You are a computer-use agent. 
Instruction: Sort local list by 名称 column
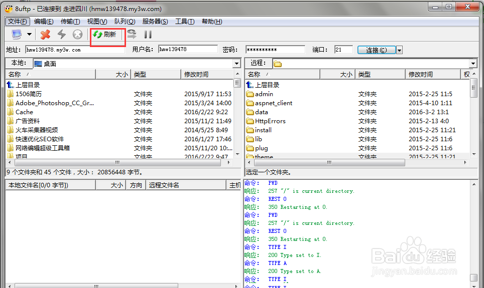pyautogui.click(x=51, y=74)
